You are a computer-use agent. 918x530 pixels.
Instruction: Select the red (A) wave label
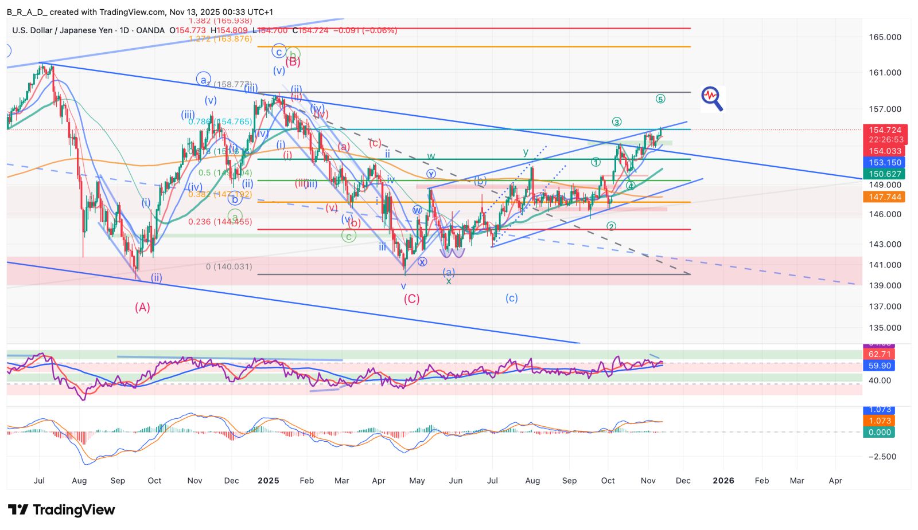pyautogui.click(x=142, y=308)
